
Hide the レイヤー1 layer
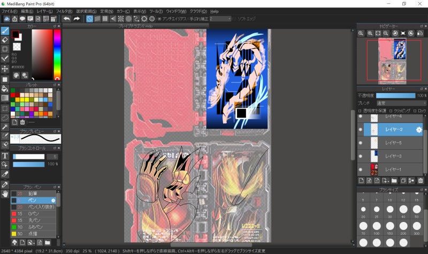click(361, 170)
